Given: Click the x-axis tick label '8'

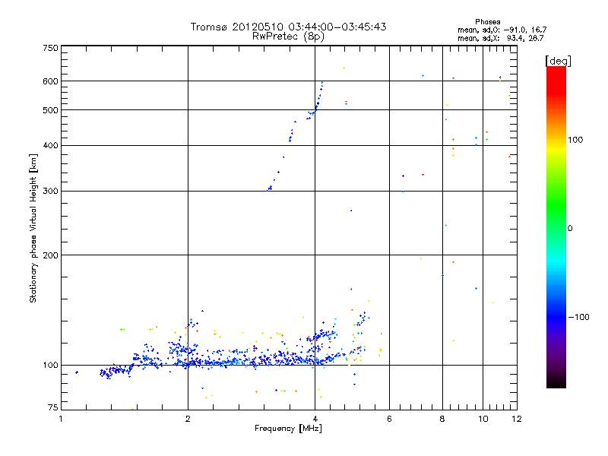Looking at the screenshot, I should (x=442, y=419).
